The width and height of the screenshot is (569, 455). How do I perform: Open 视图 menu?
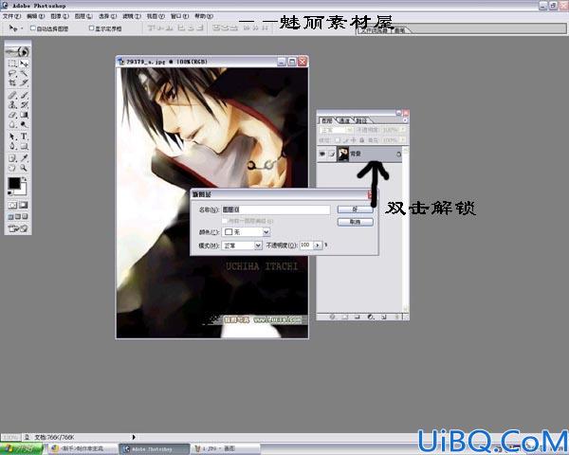[x=156, y=16]
